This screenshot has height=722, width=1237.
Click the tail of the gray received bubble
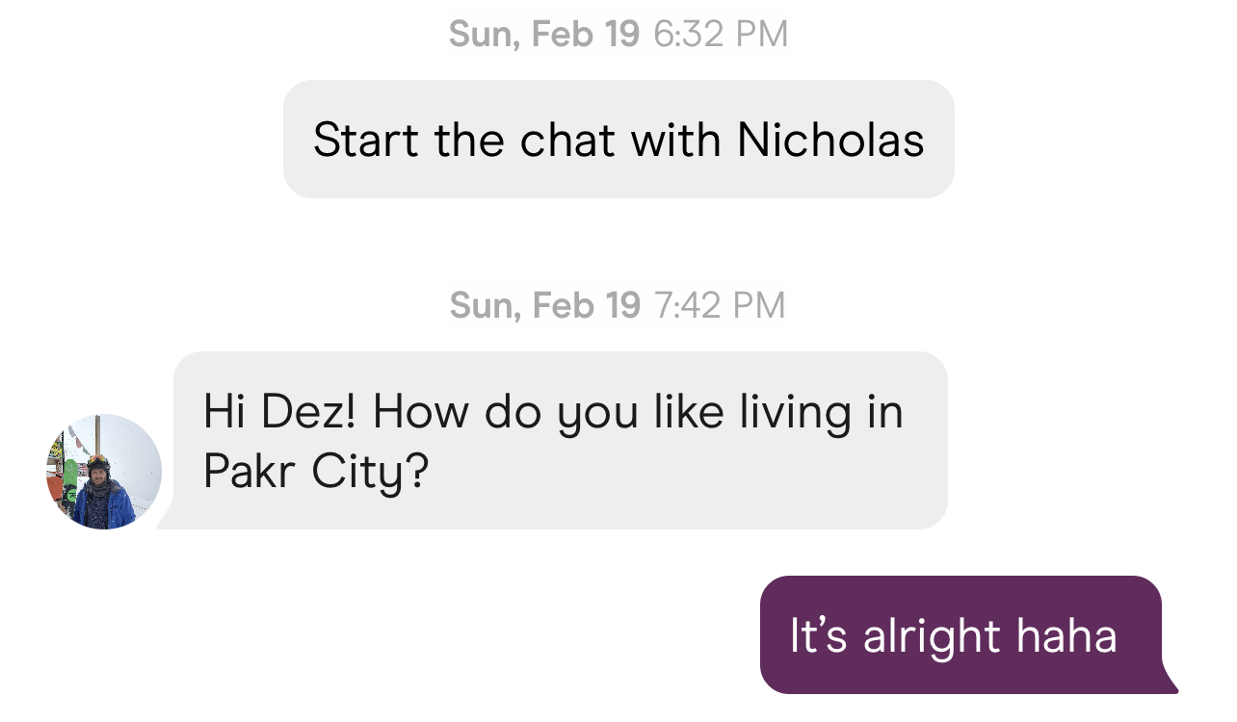[x=166, y=519]
